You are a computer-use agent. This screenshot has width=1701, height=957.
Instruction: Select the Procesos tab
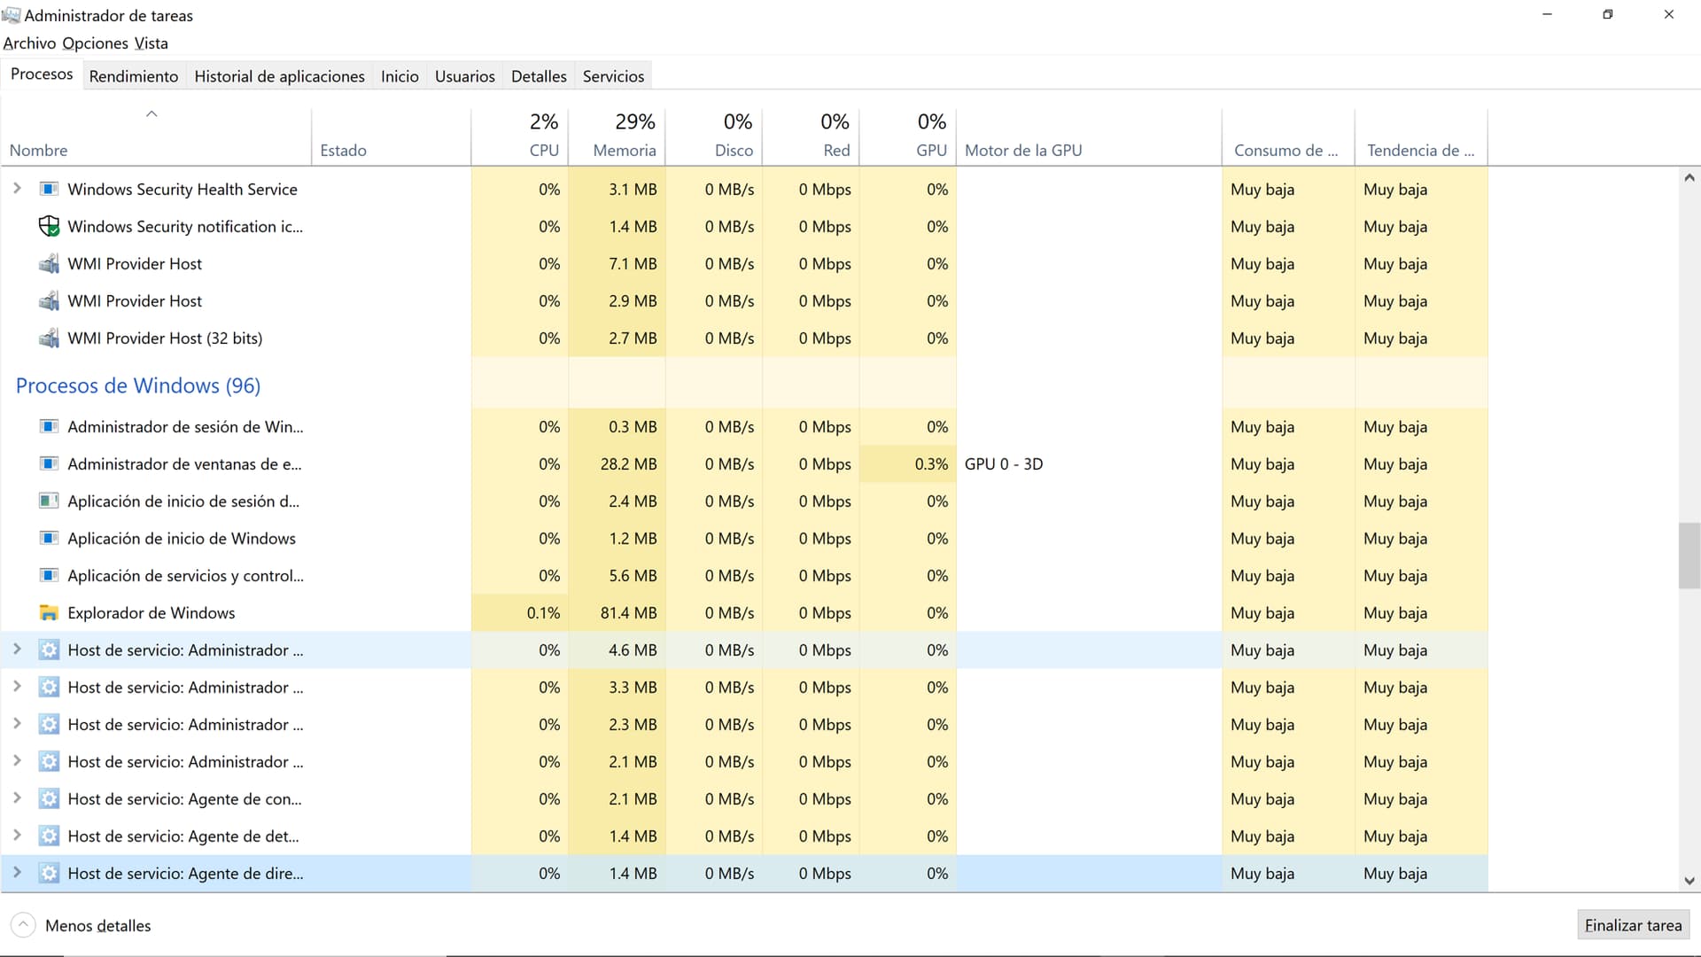coord(42,74)
